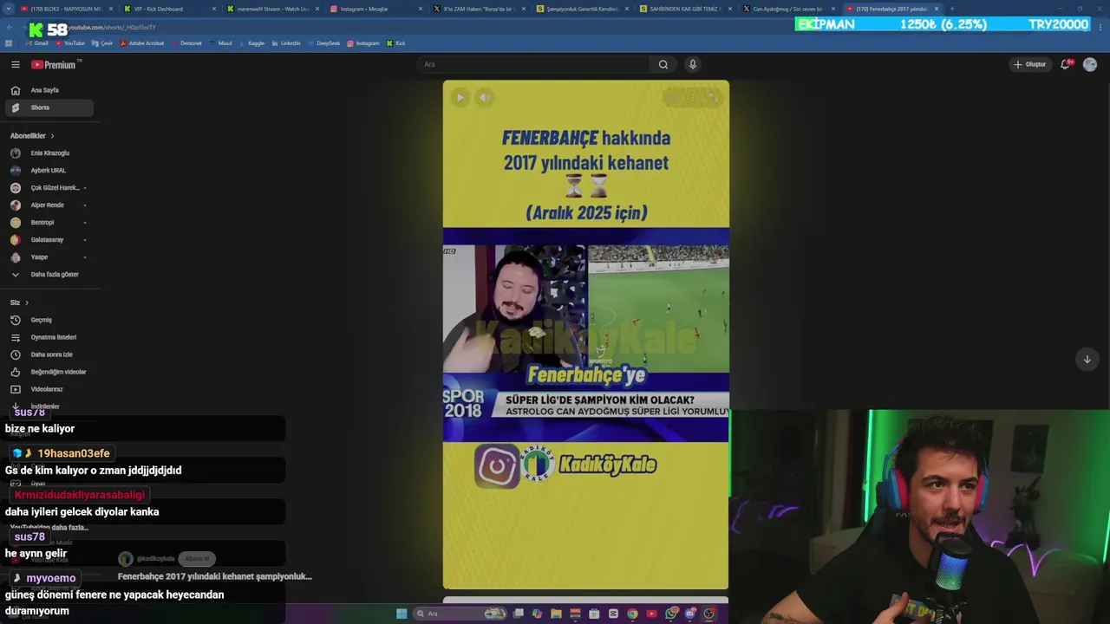Open OBS Studio from taskbar
1110x624 pixels.
coord(708,614)
